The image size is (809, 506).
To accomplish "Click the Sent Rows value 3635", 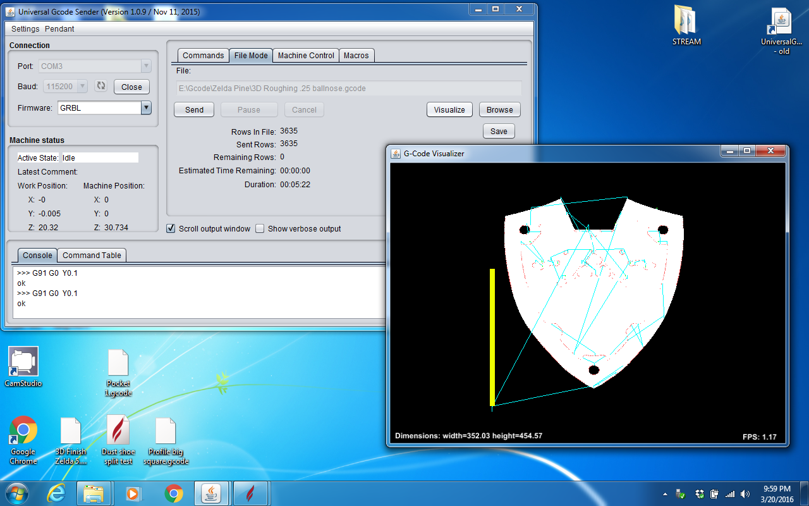I will [x=289, y=144].
